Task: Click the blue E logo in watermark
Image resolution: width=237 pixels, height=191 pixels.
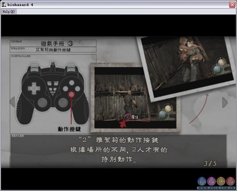Action: pyautogui.click(x=202, y=181)
